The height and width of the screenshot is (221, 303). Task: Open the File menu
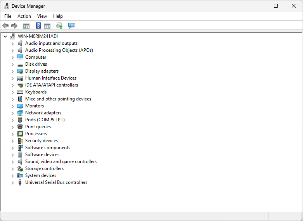tap(8, 16)
